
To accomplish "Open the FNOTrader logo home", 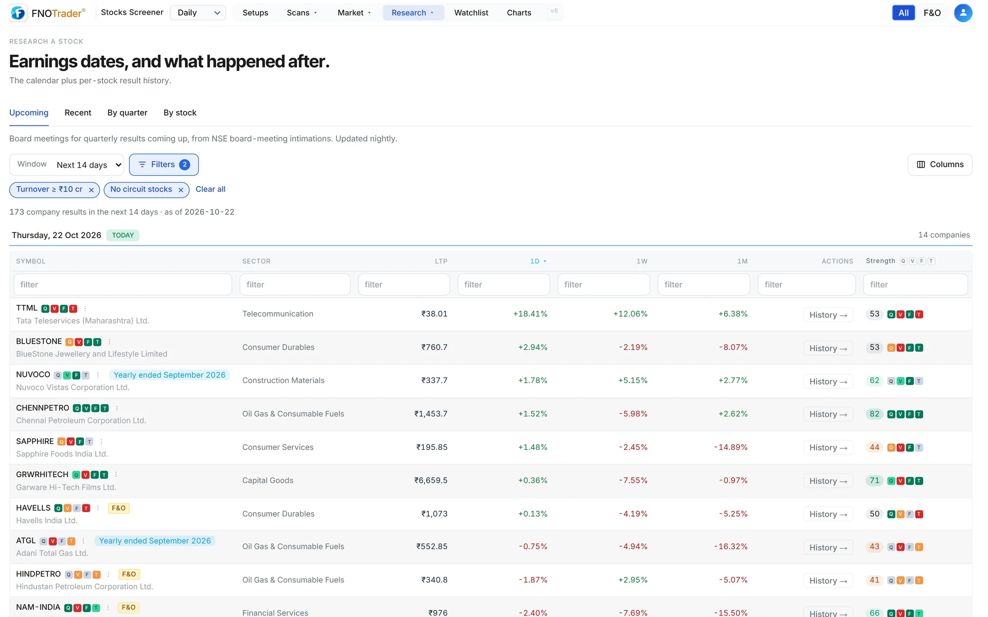I will click(x=48, y=13).
